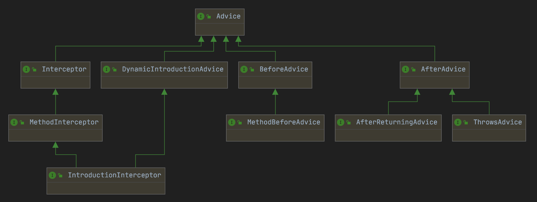Click the public lock icon on AfterAdvice
Viewport: 537px width, 202px height.
tap(413, 69)
